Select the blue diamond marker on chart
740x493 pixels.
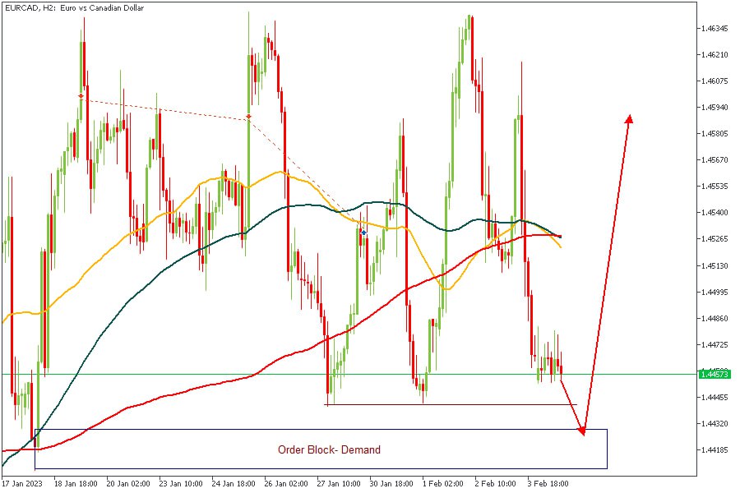pos(363,233)
